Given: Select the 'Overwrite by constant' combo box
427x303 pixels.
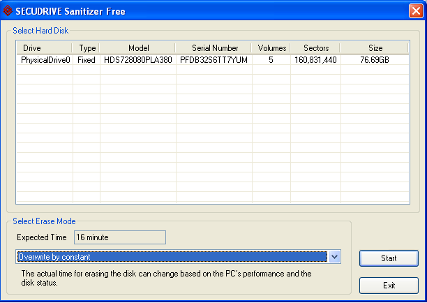Looking at the screenshot, I should (178, 257).
